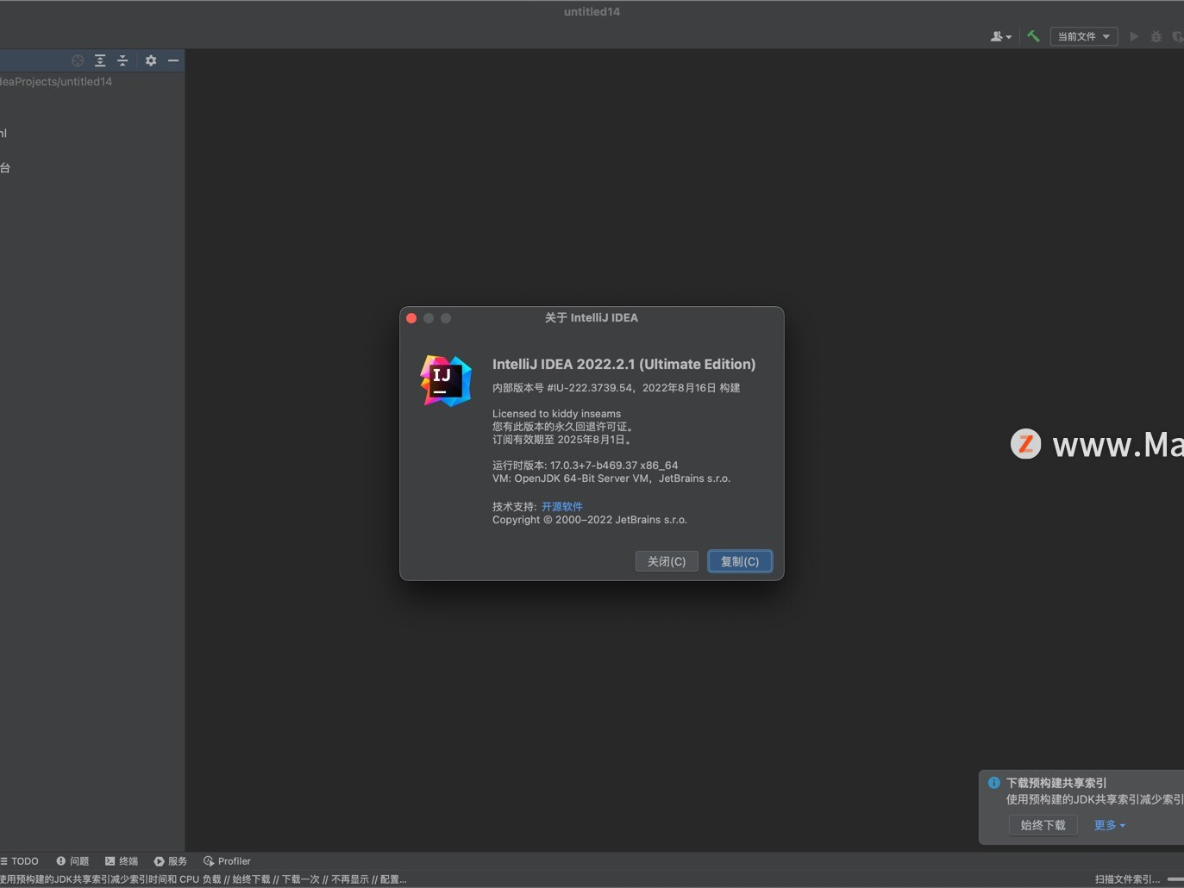Open the 开源软件 support link
Screen dimensions: 1184x888
[x=561, y=506]
